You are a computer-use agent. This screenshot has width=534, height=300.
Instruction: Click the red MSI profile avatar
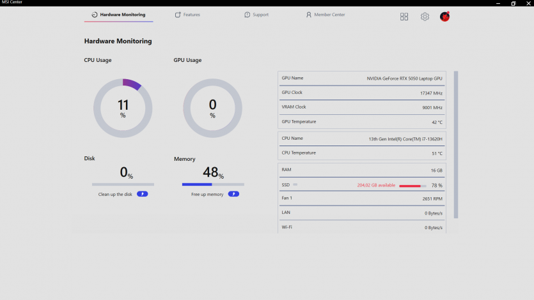tap(444, 17)
